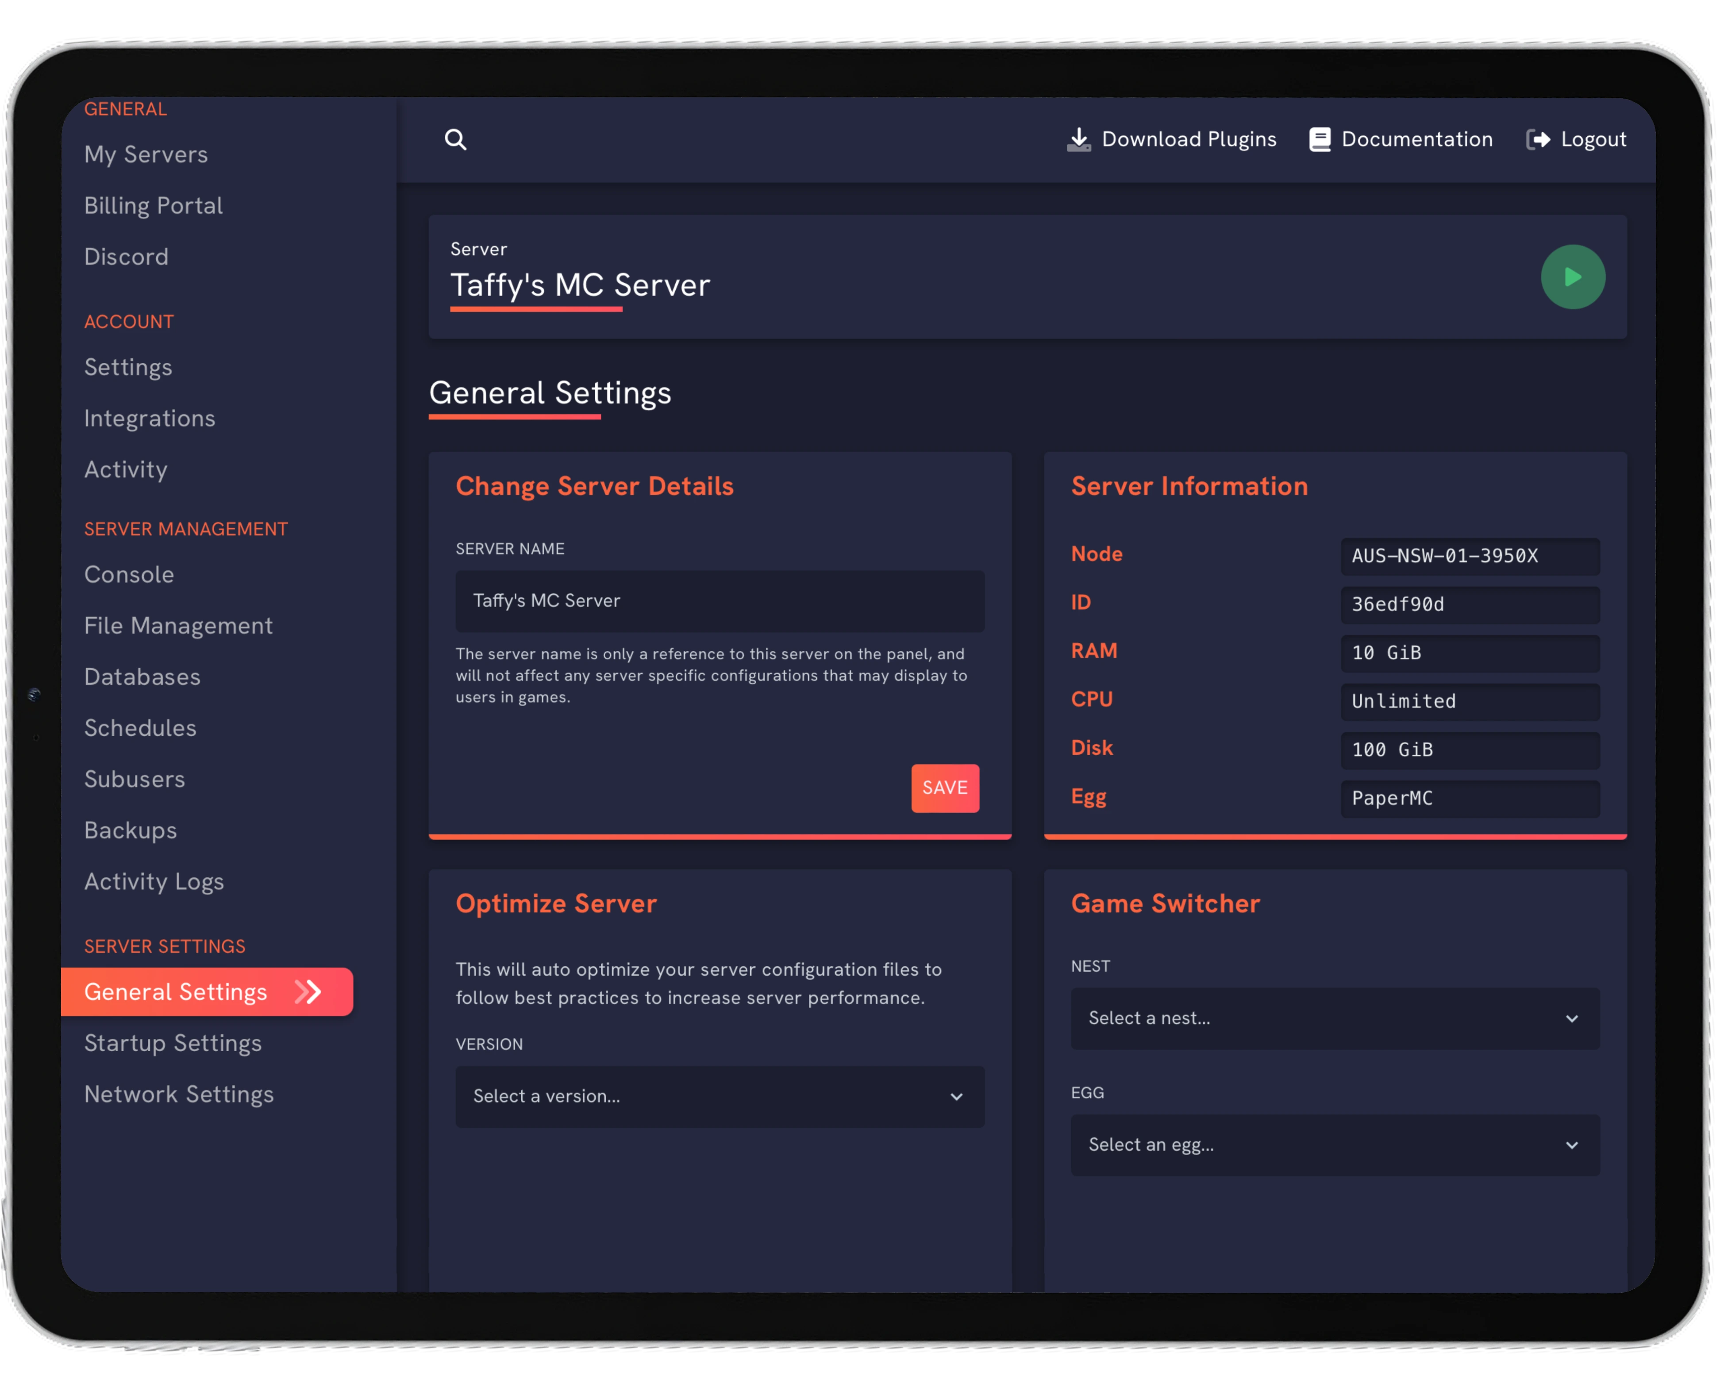Open the Egg dropdown in Game Switcher
This screenshot has height=1391, width=1724.
coord(1335,1145)
